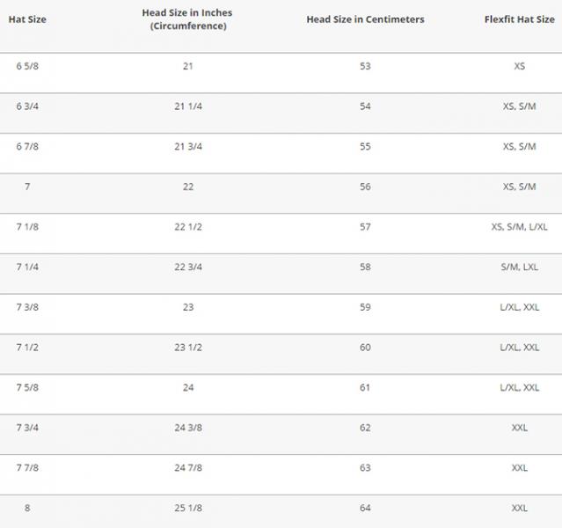The height and width of the screenshot is (528, 562).
Task: Click the 21 1/4 inches cell
Action: click(x=188, y=106)
